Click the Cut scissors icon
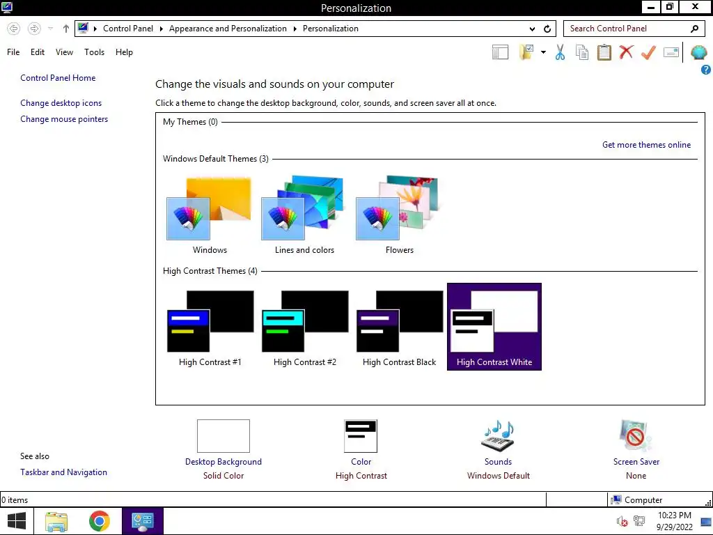Viewport: 713px width, 535px height. pyautogui.click(x=561, y=52)
